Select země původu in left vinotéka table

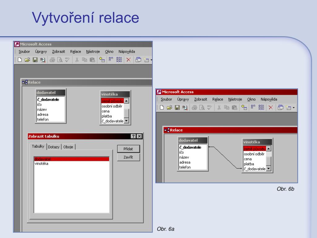pyautogui.click(x=112, y=101)
